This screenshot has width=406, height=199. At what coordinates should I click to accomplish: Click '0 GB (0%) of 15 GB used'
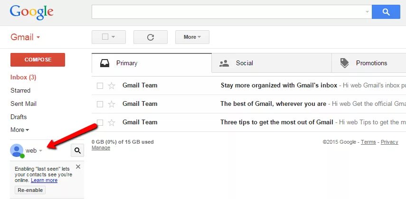[123, 142]
